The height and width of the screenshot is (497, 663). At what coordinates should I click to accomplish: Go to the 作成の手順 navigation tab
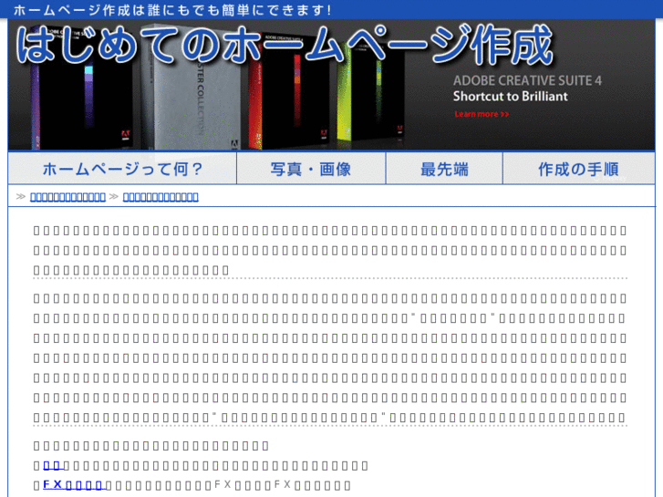[x=578, y=169]
